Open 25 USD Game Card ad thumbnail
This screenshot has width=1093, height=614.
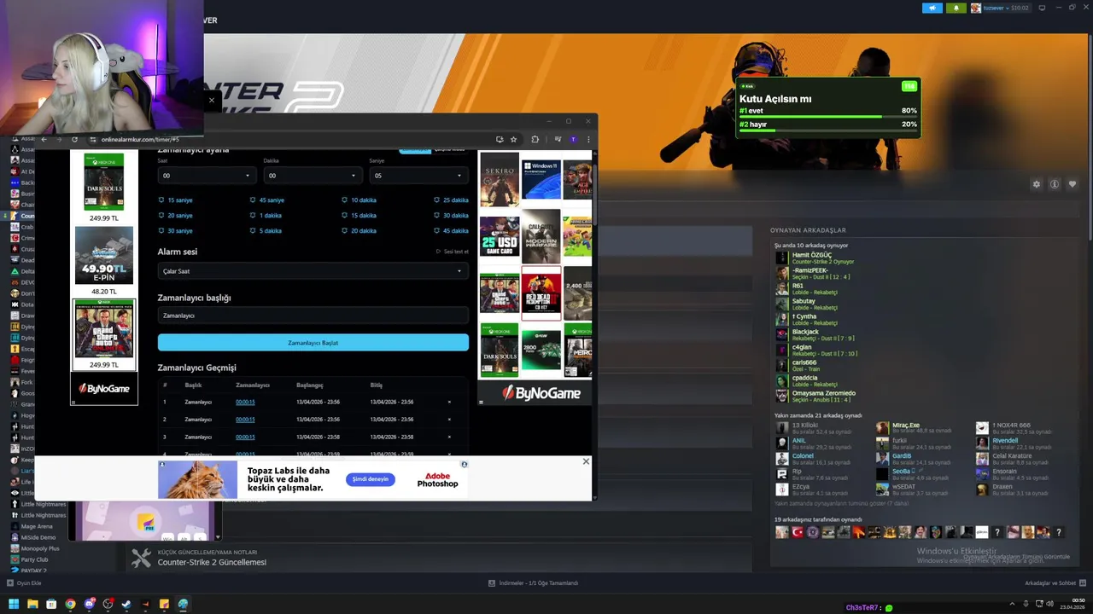(x=499, y=236)
